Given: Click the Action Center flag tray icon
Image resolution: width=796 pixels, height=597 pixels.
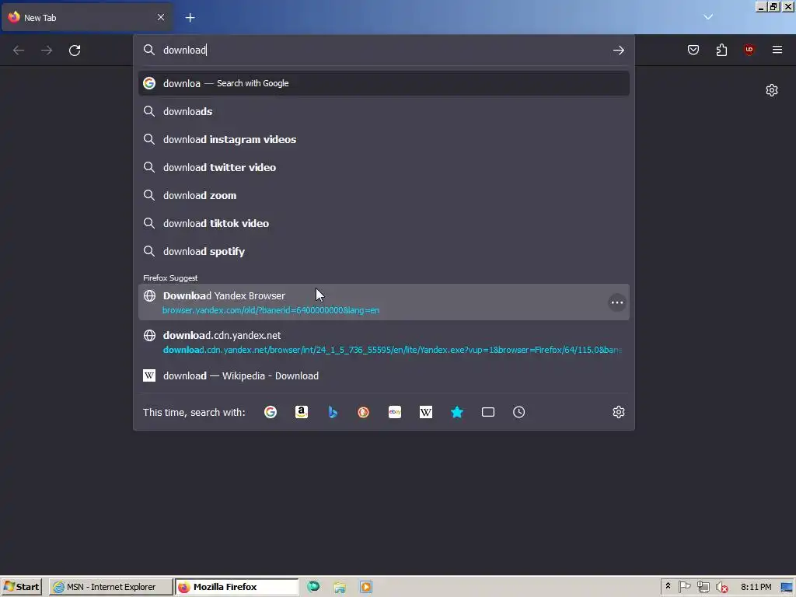Looking at the screenshot, I should pos(684,587).
